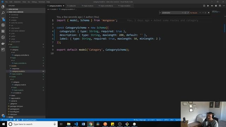Image resolution: width=226 pixels, height=127 pixels.
Task: Open the Search view in the activity bar
Action: click(3, 13)
